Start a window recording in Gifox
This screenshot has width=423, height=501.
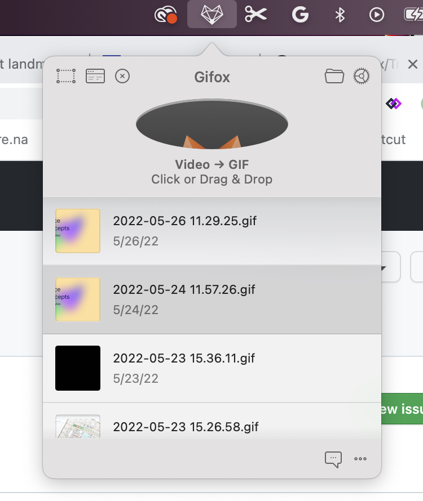tap(95, 77)
